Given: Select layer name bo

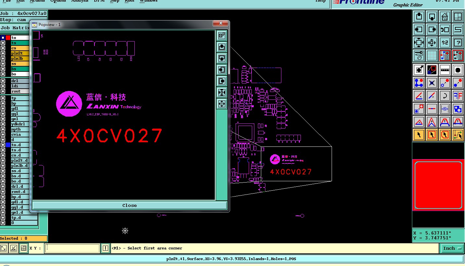Looking at the screenshot, I should 20,74.
